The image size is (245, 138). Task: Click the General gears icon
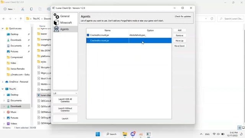tap(56, 16)
